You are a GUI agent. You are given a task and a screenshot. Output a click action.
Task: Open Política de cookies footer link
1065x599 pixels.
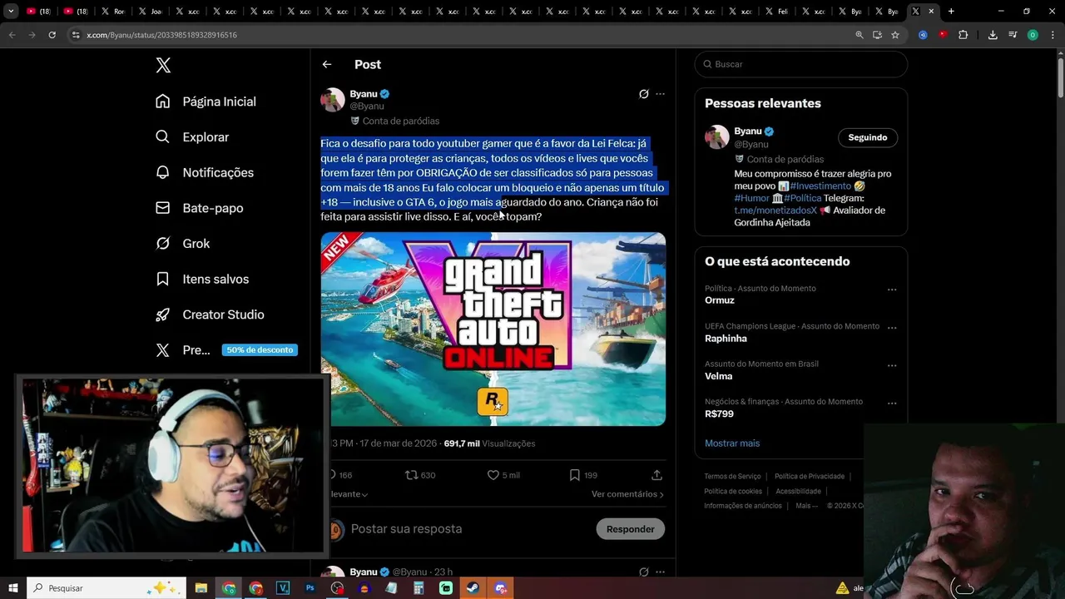coord(733,492)
